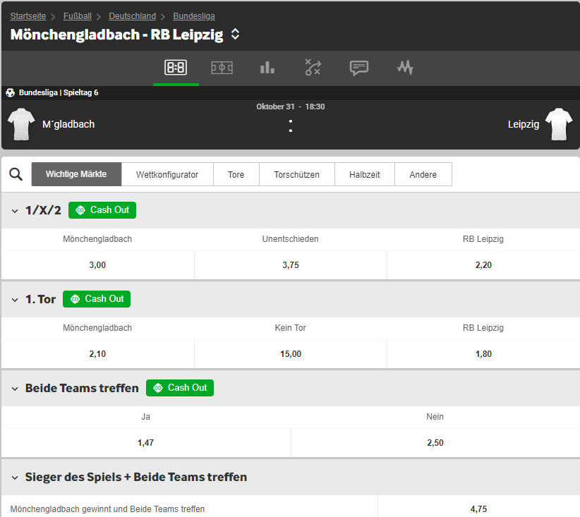Collapse the Beide Teams treffen section
The image size is (580, 517).
pos(15,389)
